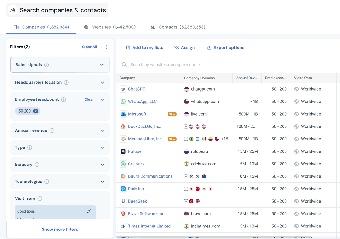Click the +15 more domains indicator

[225, 139]
